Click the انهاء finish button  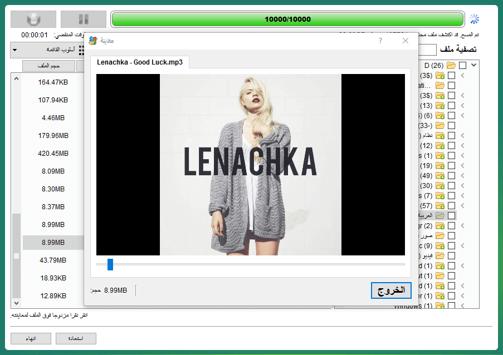click(x=31, y=338)
